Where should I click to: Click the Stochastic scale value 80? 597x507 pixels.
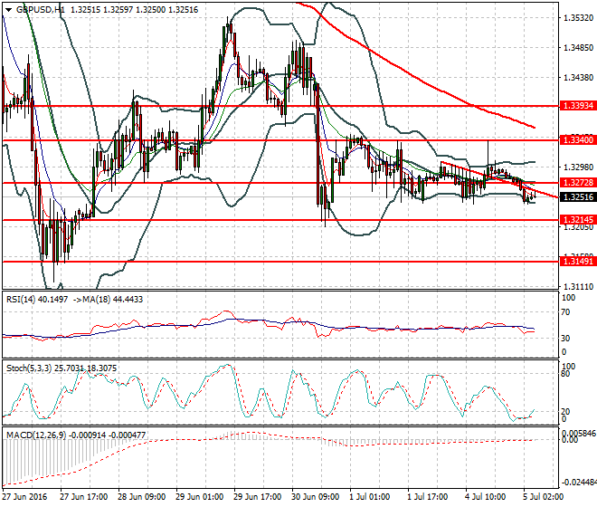click(x=565, y=374)
